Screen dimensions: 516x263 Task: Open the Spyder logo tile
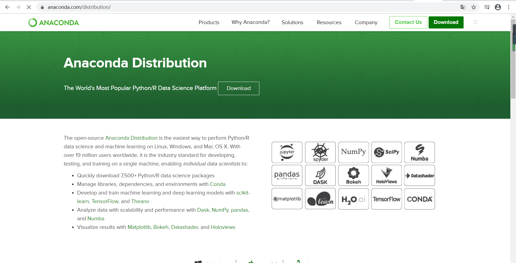point(320,152)
